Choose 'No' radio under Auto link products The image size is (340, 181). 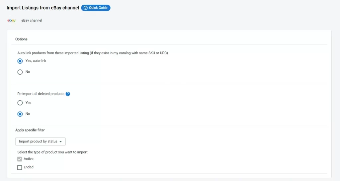(x=20, y=72)
